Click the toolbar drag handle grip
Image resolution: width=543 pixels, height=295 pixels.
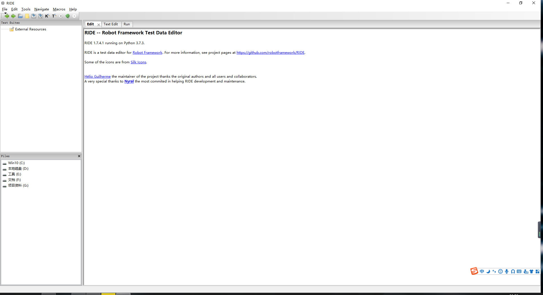point(1,16)
